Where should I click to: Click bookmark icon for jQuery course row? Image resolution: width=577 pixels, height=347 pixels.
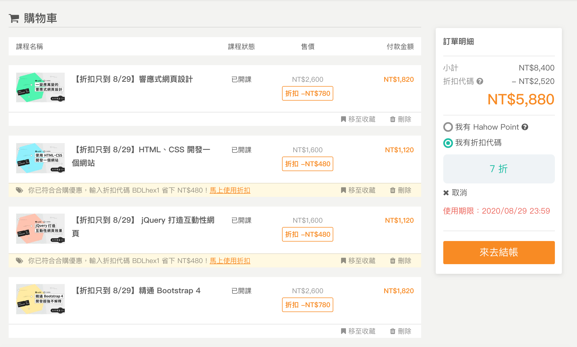343,261
